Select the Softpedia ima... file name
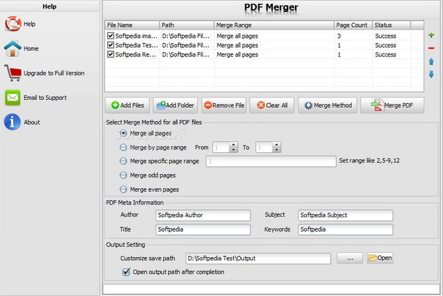The image size is (443, 296). pos(136,36)
